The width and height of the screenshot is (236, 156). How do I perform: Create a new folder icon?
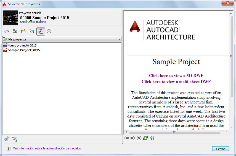[x=23, y=31]
